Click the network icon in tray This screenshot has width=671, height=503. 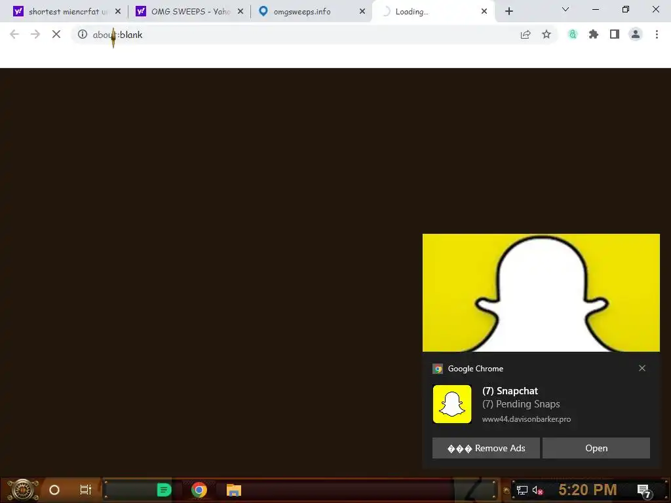pos(522,490)
